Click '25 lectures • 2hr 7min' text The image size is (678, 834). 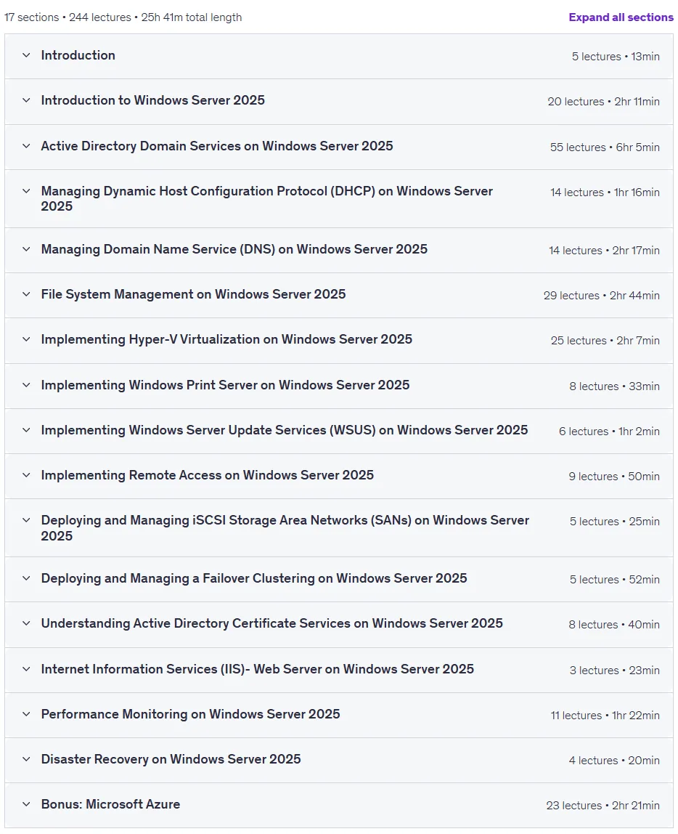click(605, 341)
